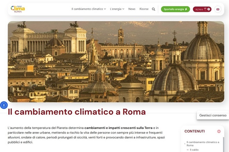Click the green Sportello energia button

pos(176,9)
